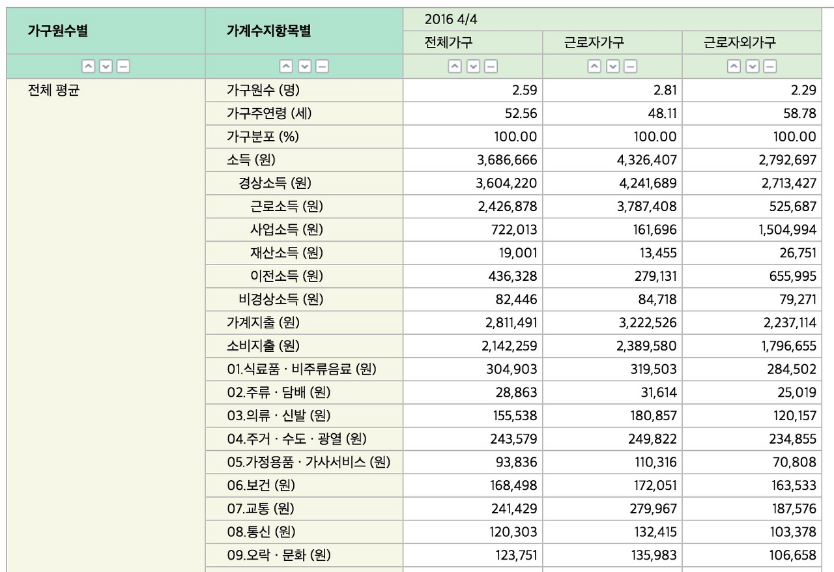Select the 58.78 age value cell
Image resolution: width=834 pixels, height=572 pixels.
753,113
